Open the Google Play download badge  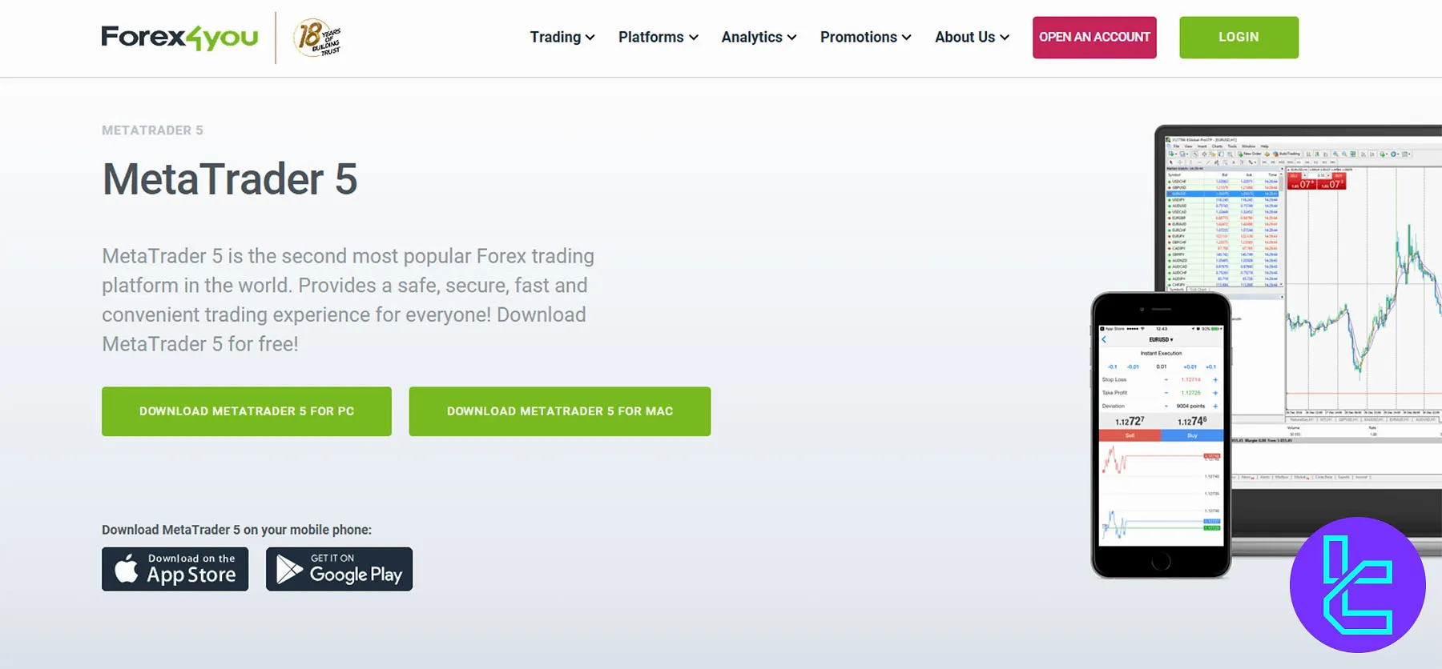tap(339, 569)
